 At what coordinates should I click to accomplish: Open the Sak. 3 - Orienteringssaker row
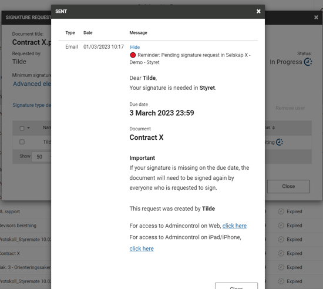click(25, 267)
